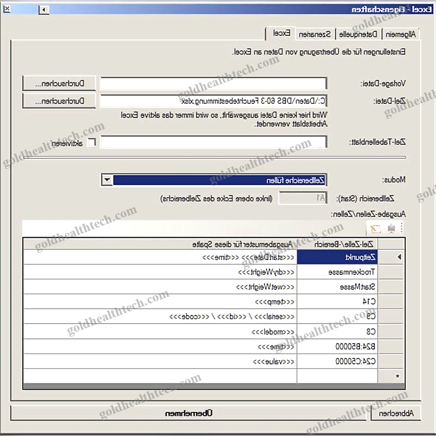The image size is (436, 436).
Task: Click the Übernehmen button
Action: (189, 413)
